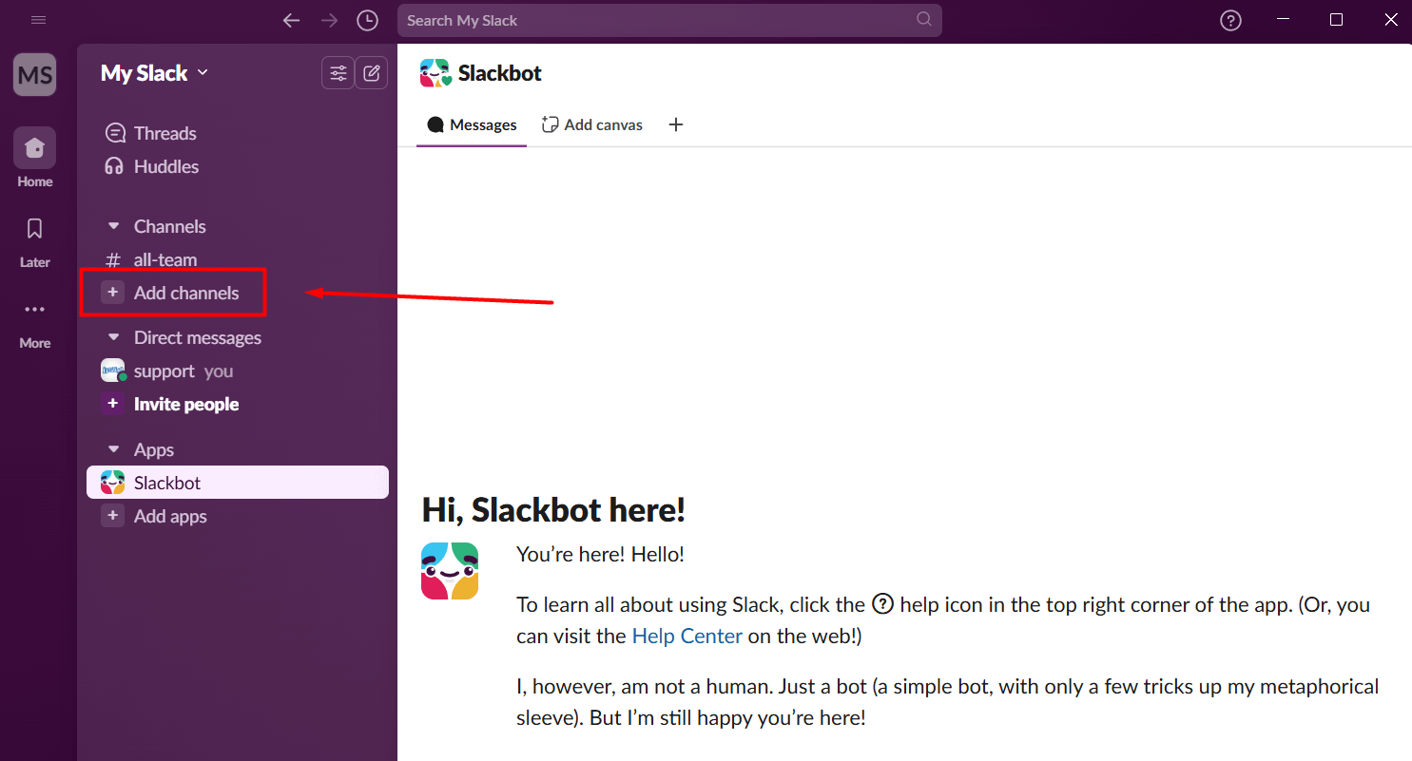Open the new message compose icon
The height and width of the screenshot is (761, 1412).
click(371, 72)
